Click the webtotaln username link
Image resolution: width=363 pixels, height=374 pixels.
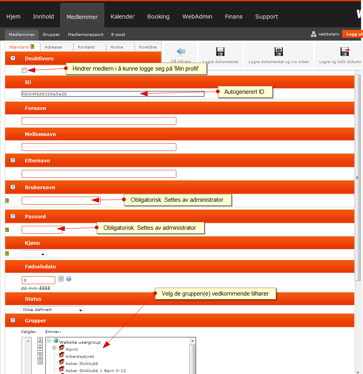329,34
